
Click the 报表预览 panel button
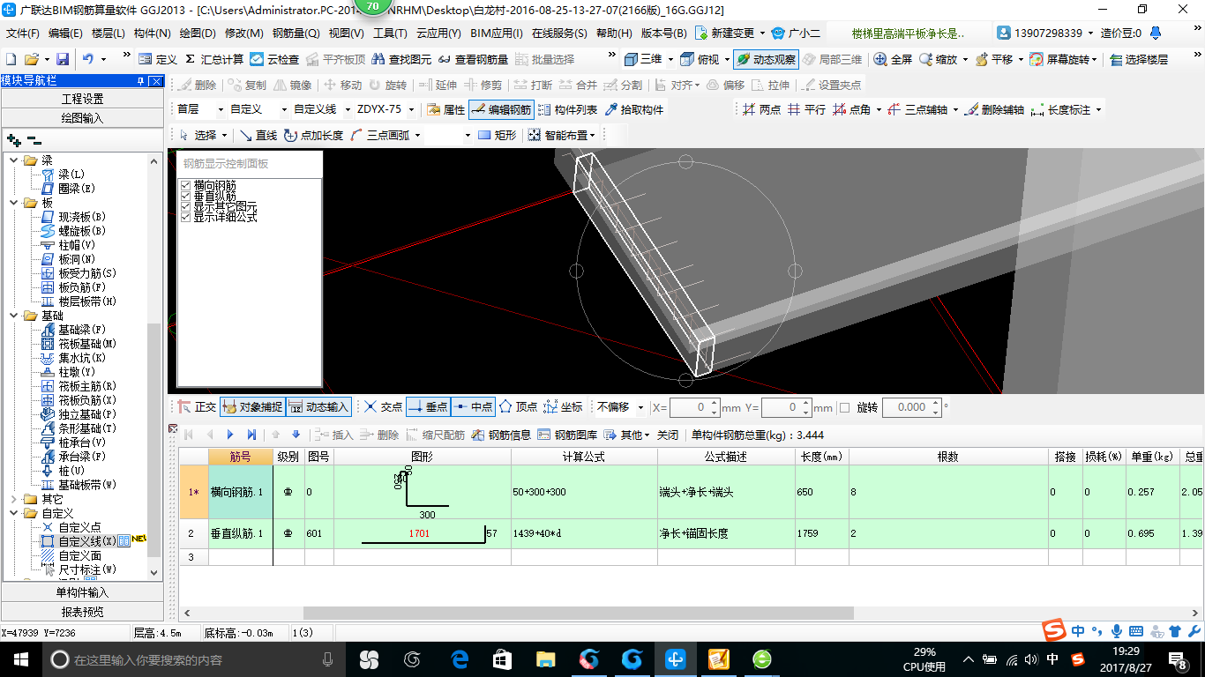[82, 612]
